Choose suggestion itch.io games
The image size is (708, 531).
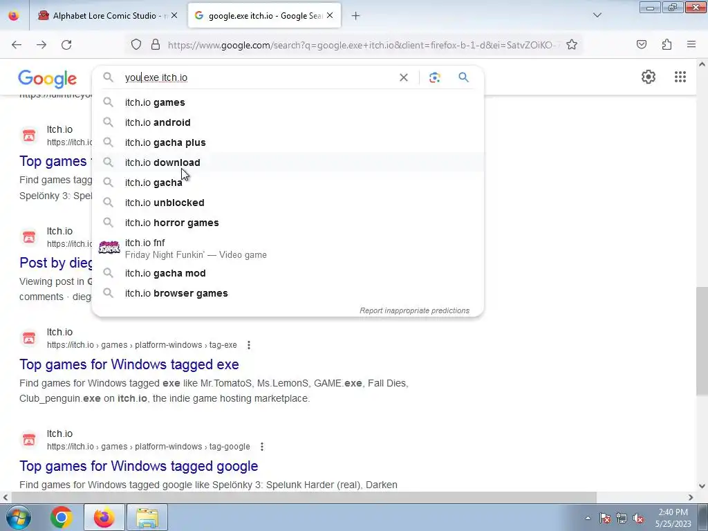tap(288, 102)
